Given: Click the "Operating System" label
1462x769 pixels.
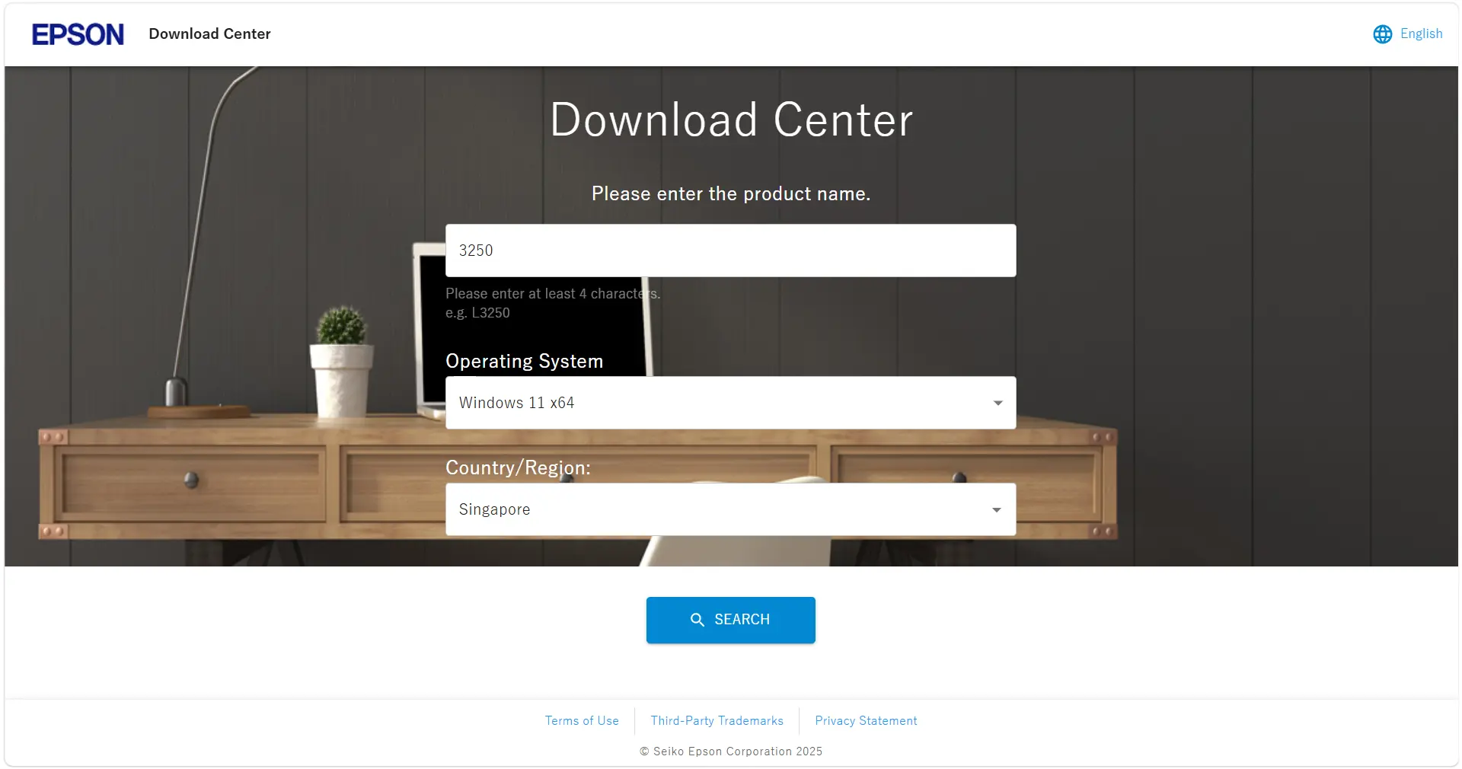Looking at the screenshot, I should click(524, 361).
